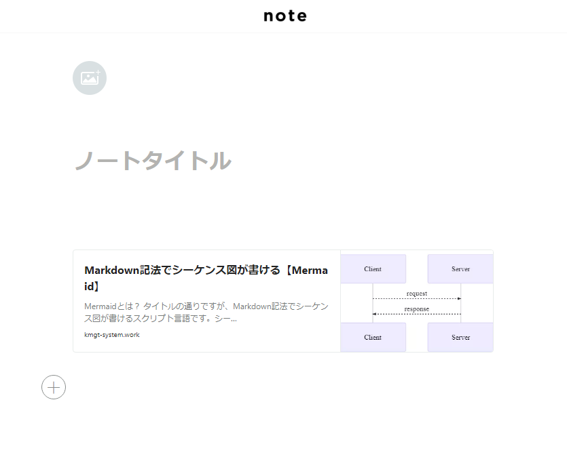Click the Mermaidとは？ description text in the card
Viewport: 567px width, 459px height.
pos(206,313)
